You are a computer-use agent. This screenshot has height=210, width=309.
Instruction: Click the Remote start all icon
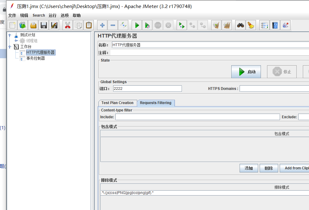(x=182, y=25)
